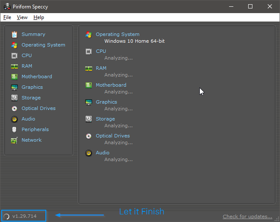Click the Storage heading in summary pane
This screenshot has width=280, height=222.
(x=105, y=119)
